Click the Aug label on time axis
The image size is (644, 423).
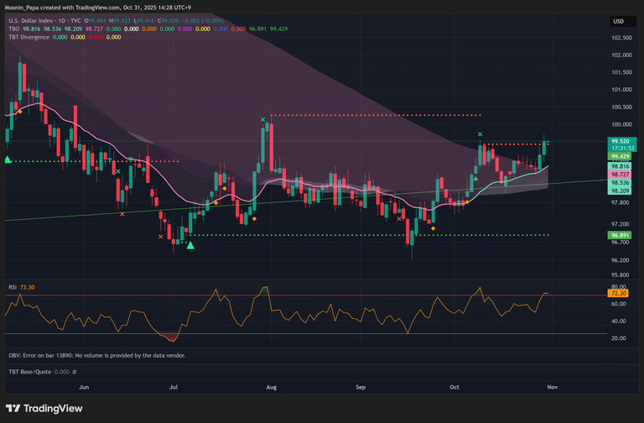[271, 388]
